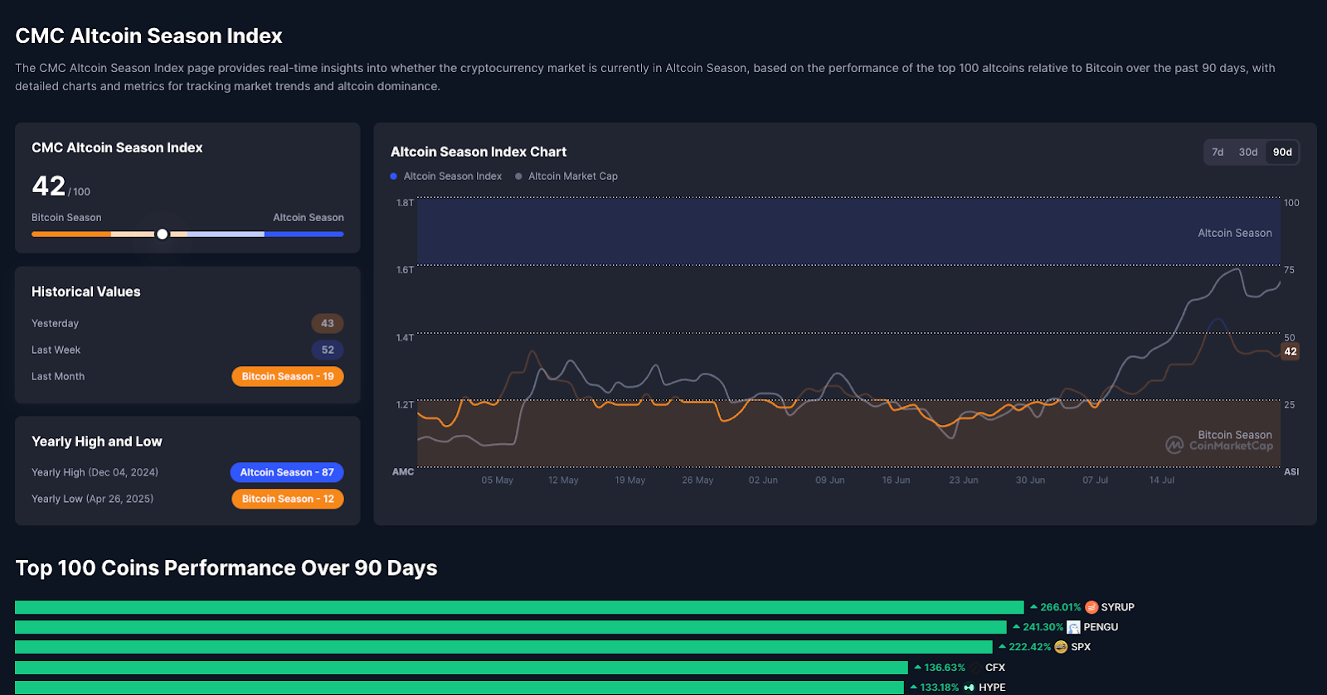The width and height of the screenshot is (1327, 695).
Task: Select the 90d chart range
Action: [x=1282, y=152]
